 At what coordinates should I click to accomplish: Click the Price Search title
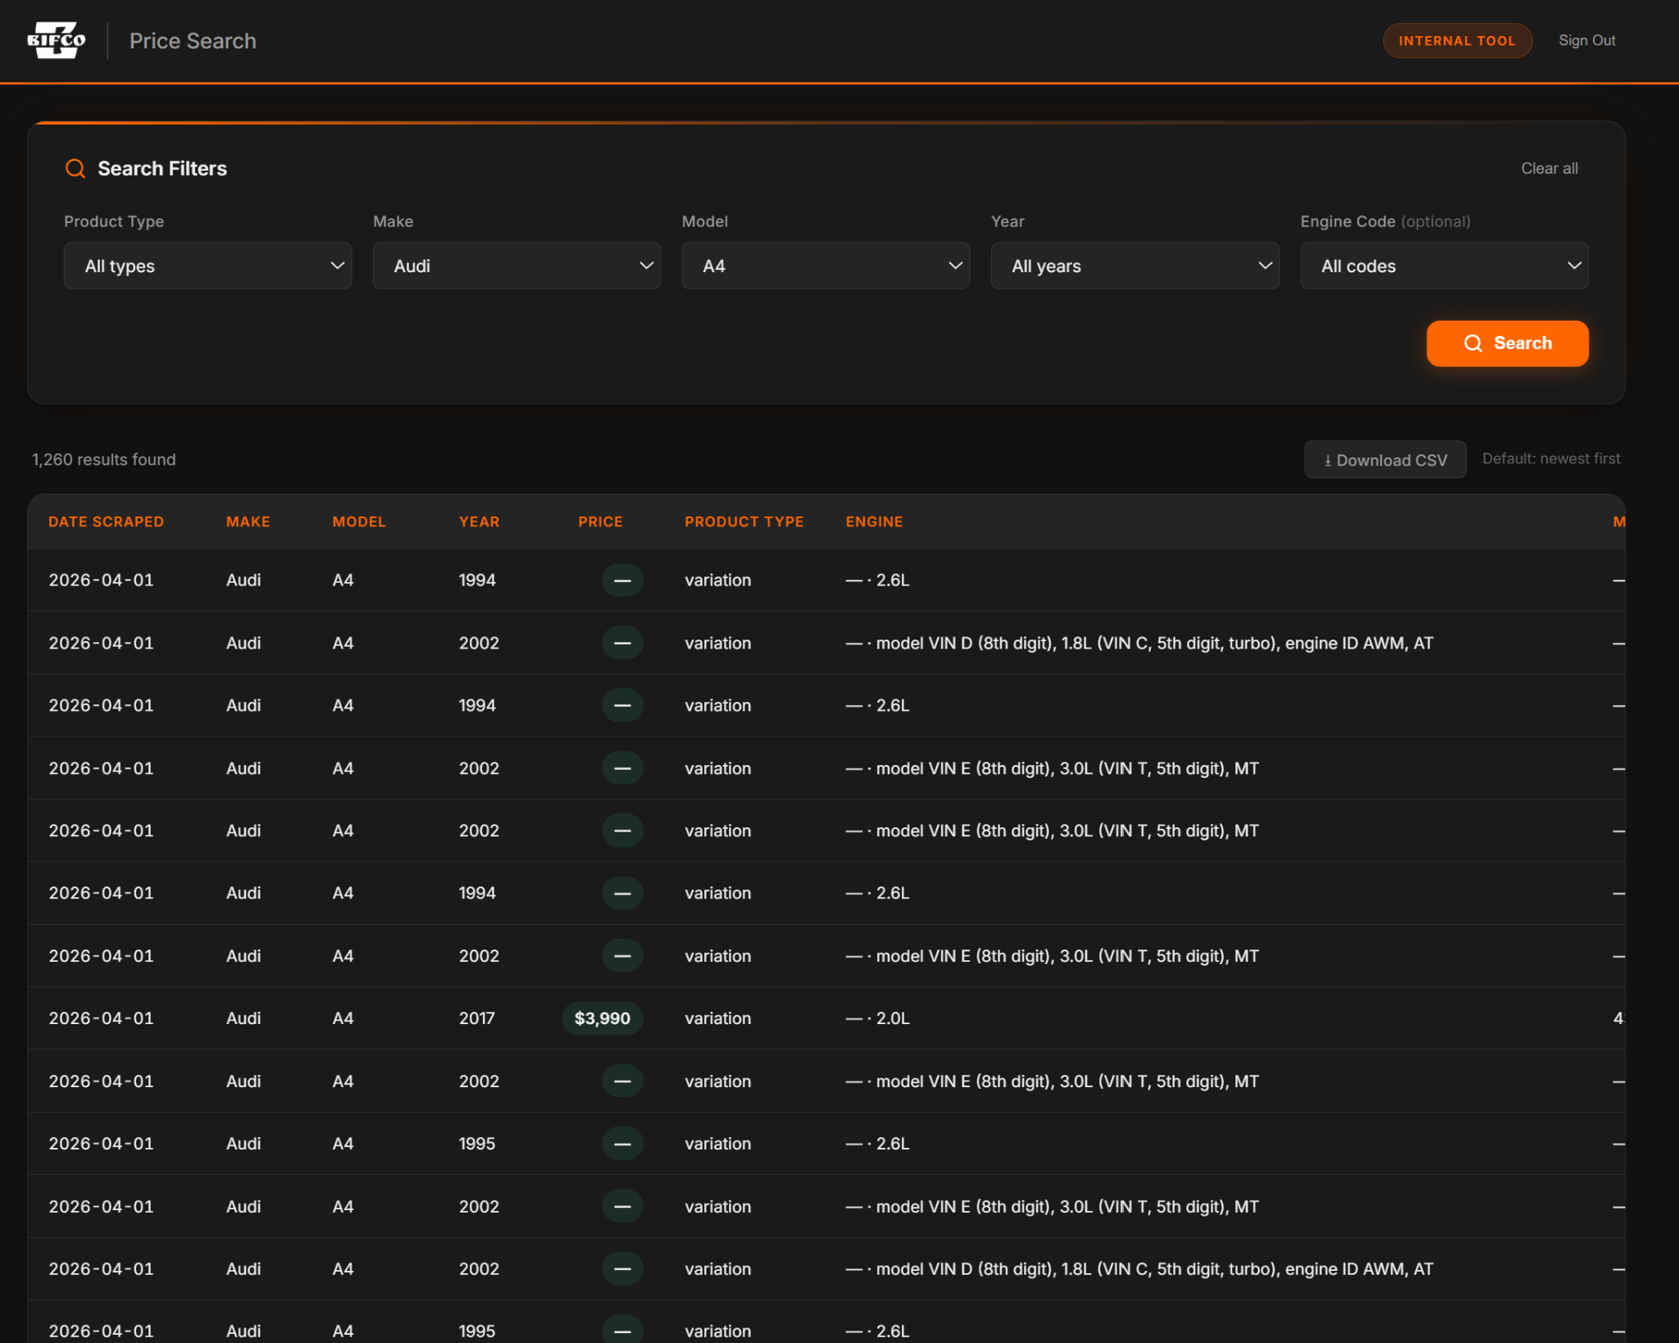pyautogui.click(x=192, y=40)
